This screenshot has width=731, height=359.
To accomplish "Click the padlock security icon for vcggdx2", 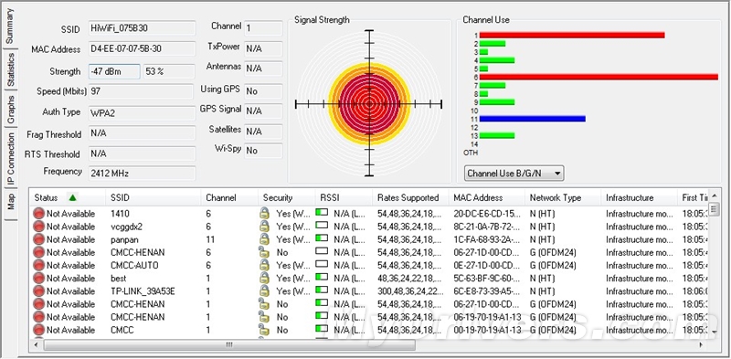I will (x=264, y=227).
